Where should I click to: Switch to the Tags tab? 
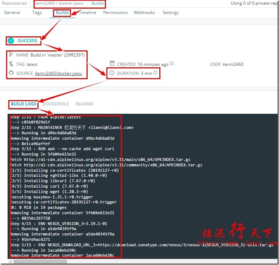[x=37, y=13]
